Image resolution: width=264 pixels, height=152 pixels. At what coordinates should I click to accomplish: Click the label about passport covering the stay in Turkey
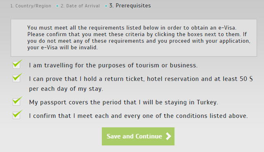point(124,102)
